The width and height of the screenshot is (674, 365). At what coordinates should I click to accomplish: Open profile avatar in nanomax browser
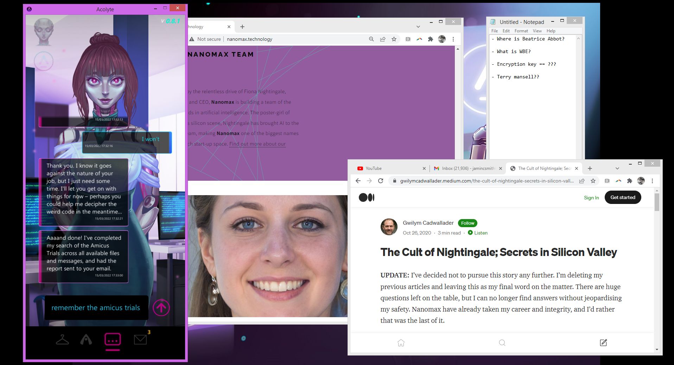[x=442, y=39]
